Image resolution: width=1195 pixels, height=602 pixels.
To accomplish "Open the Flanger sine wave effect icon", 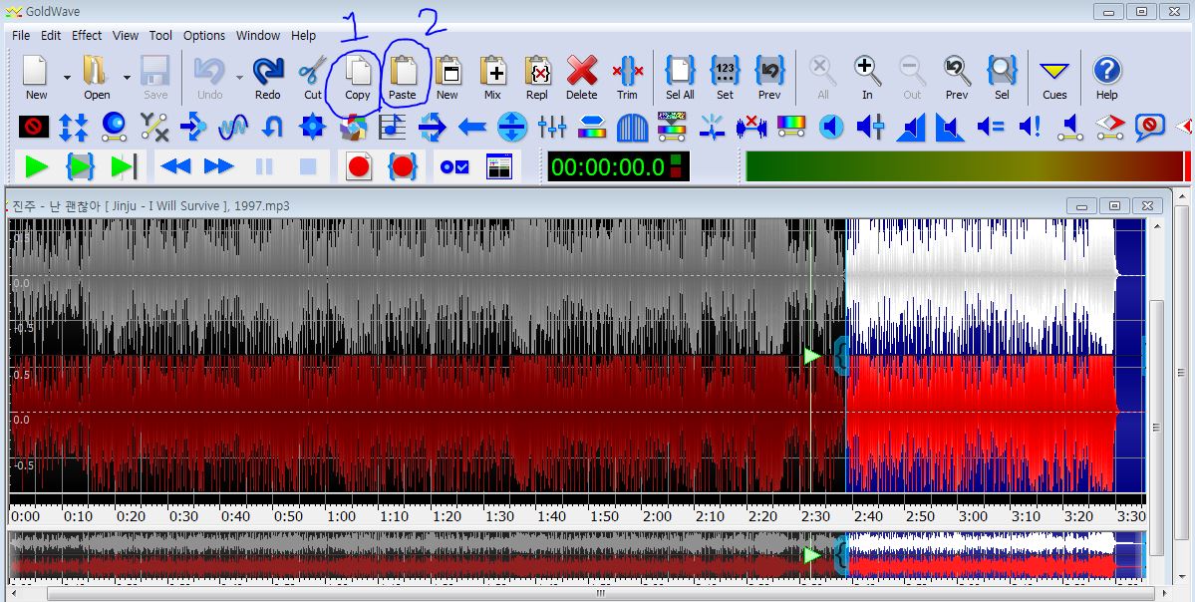I will 232,127.
